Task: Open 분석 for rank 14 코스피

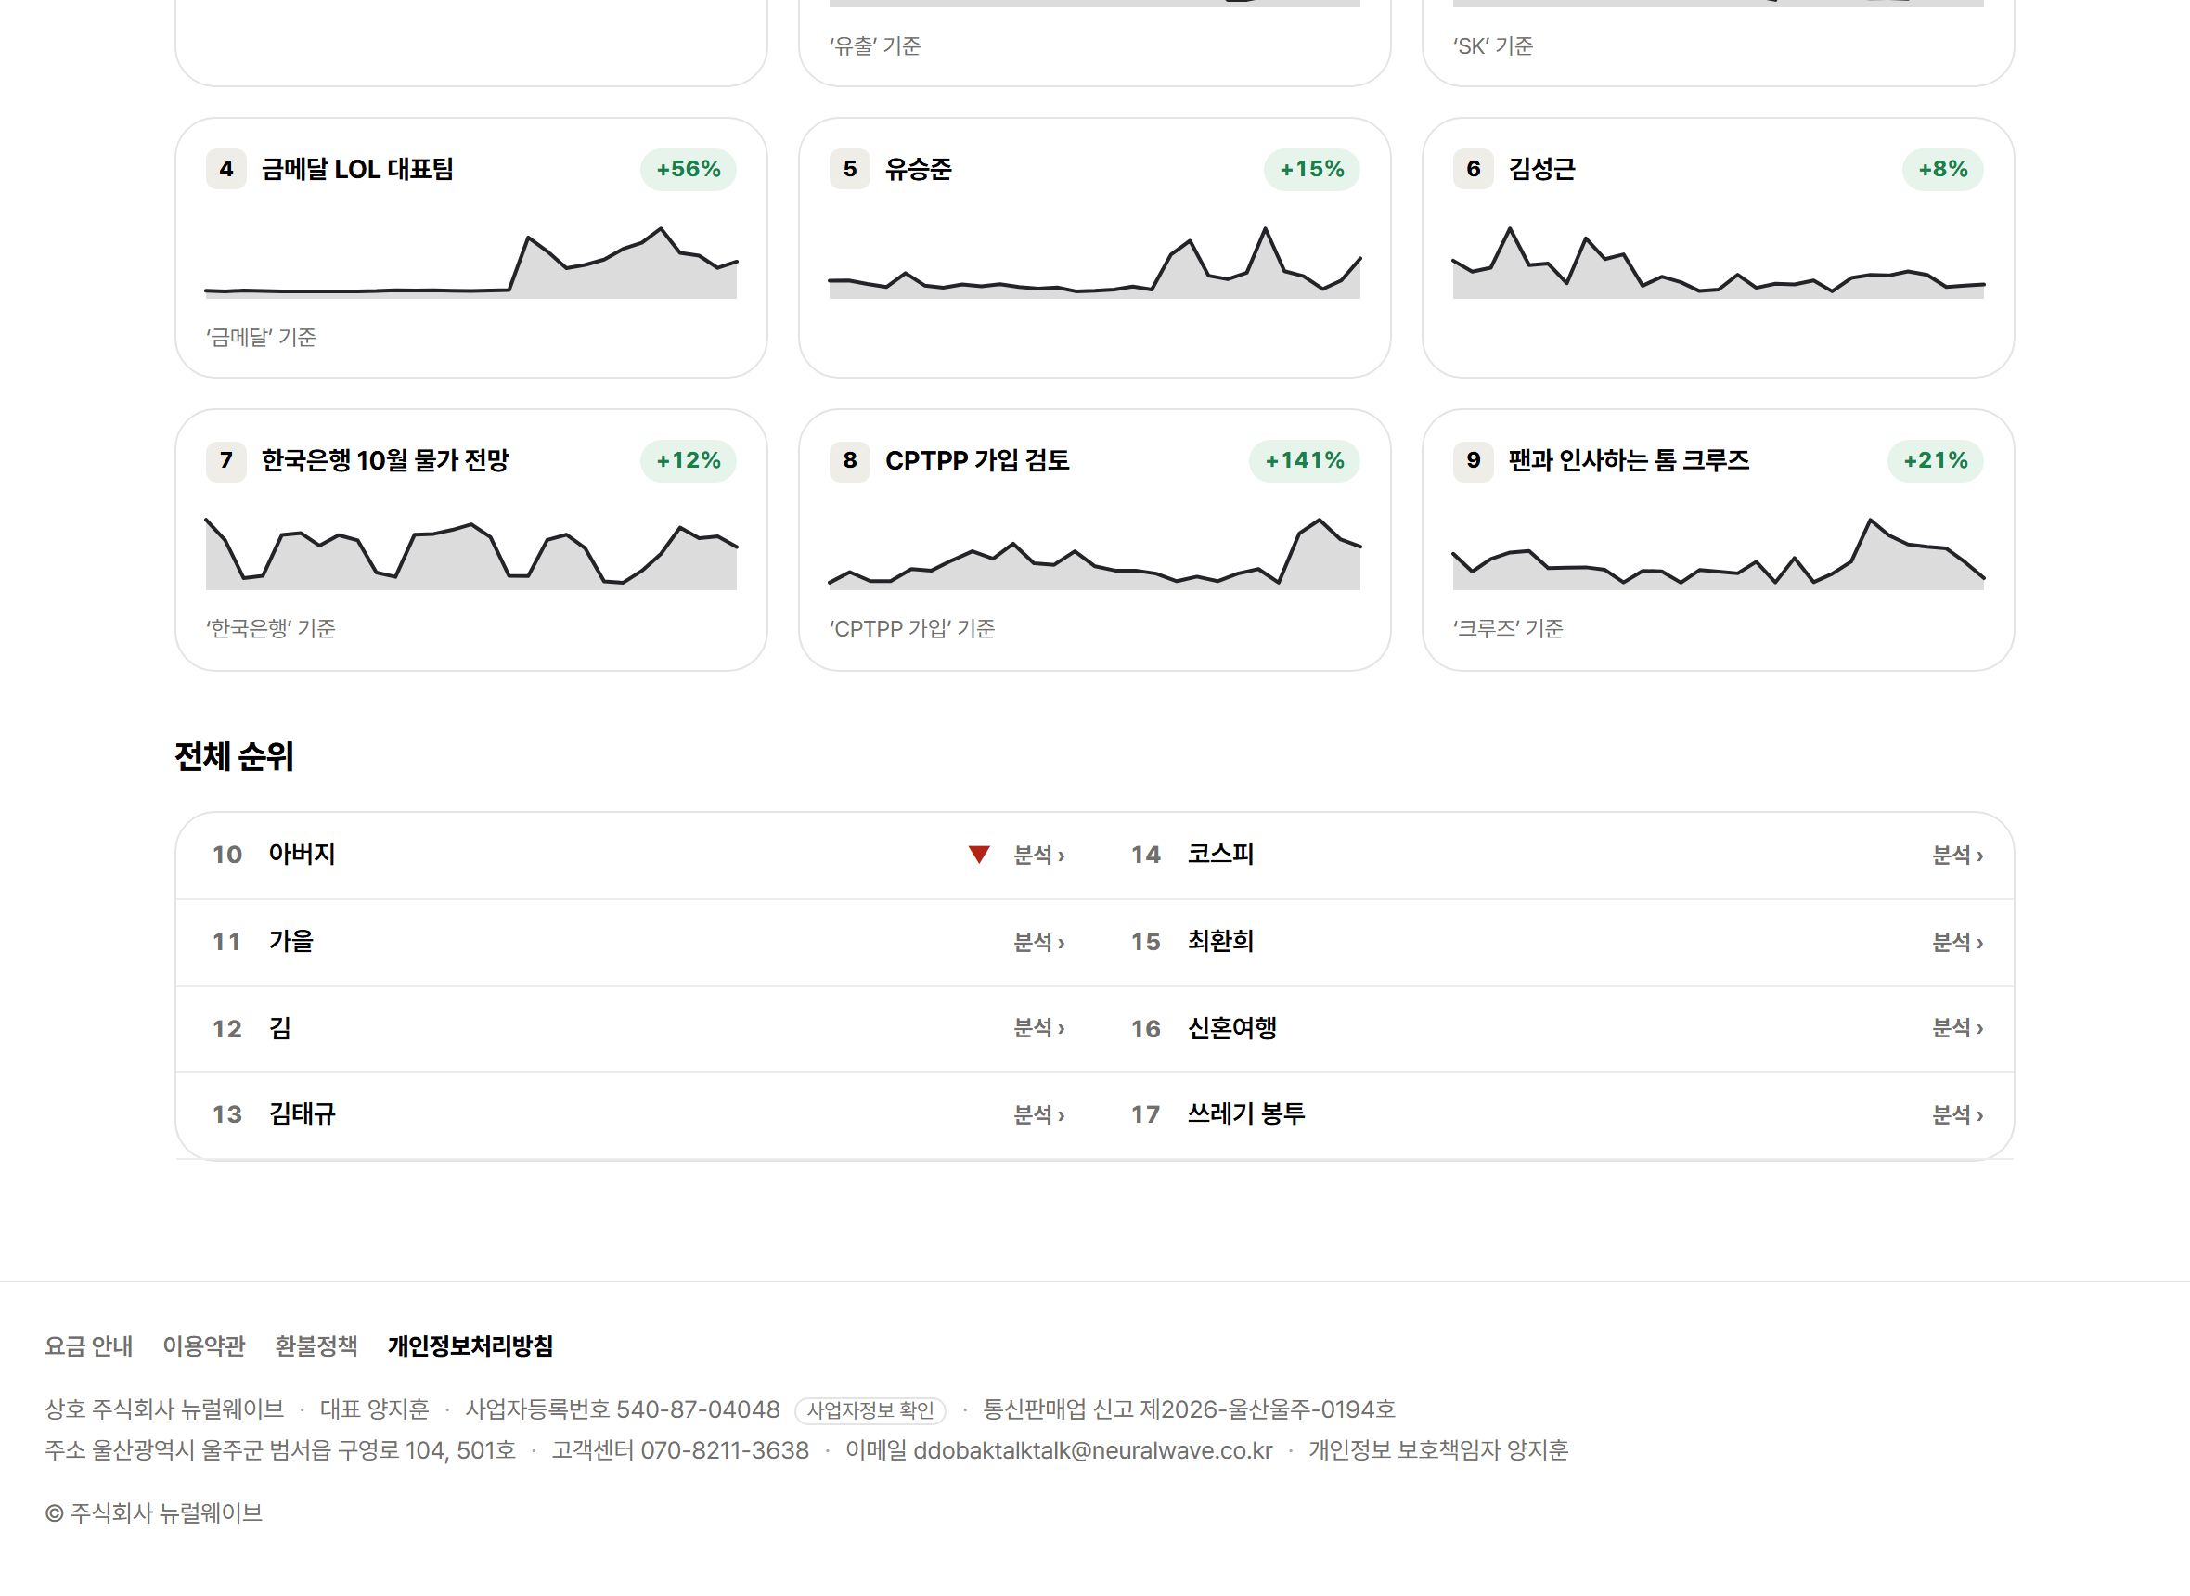Action: pyautogui.click(x=1957, y=855)
